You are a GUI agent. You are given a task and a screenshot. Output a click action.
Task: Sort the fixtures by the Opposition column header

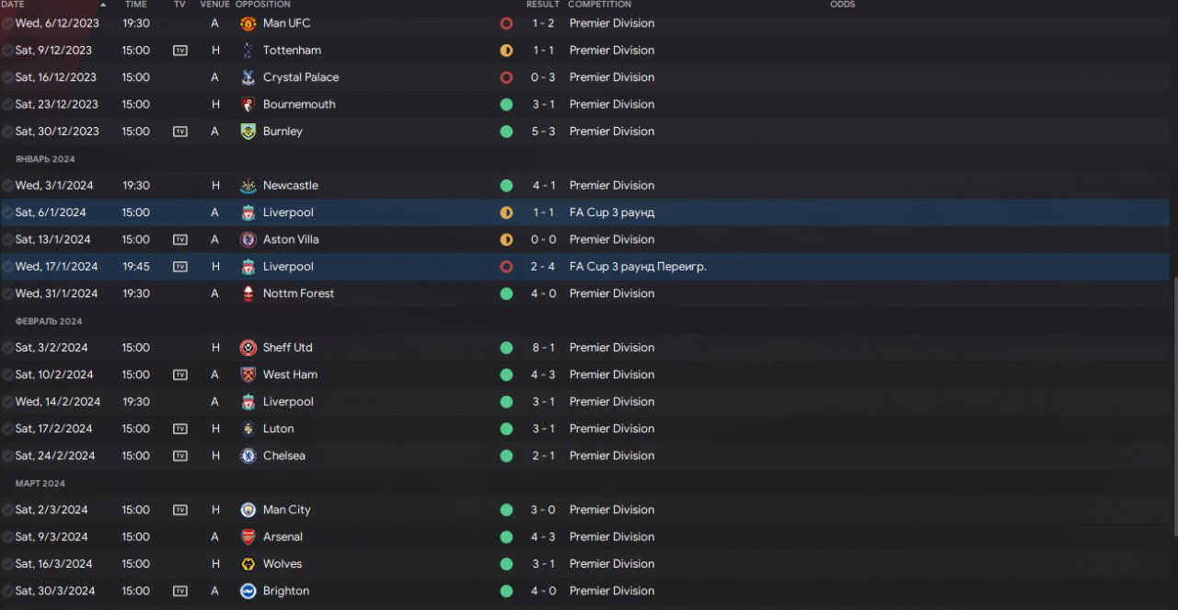(263, 5)
